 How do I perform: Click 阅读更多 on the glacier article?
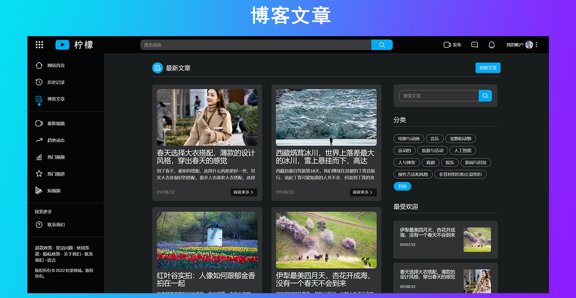pos(363,192)
